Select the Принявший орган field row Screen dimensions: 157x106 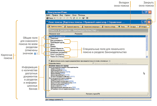(x=97, y=42)
